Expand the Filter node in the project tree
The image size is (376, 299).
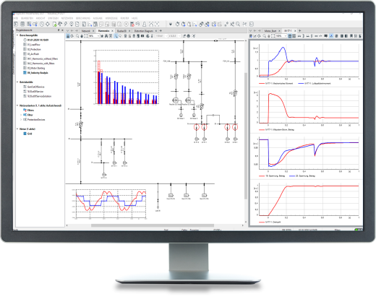(21, 115)
